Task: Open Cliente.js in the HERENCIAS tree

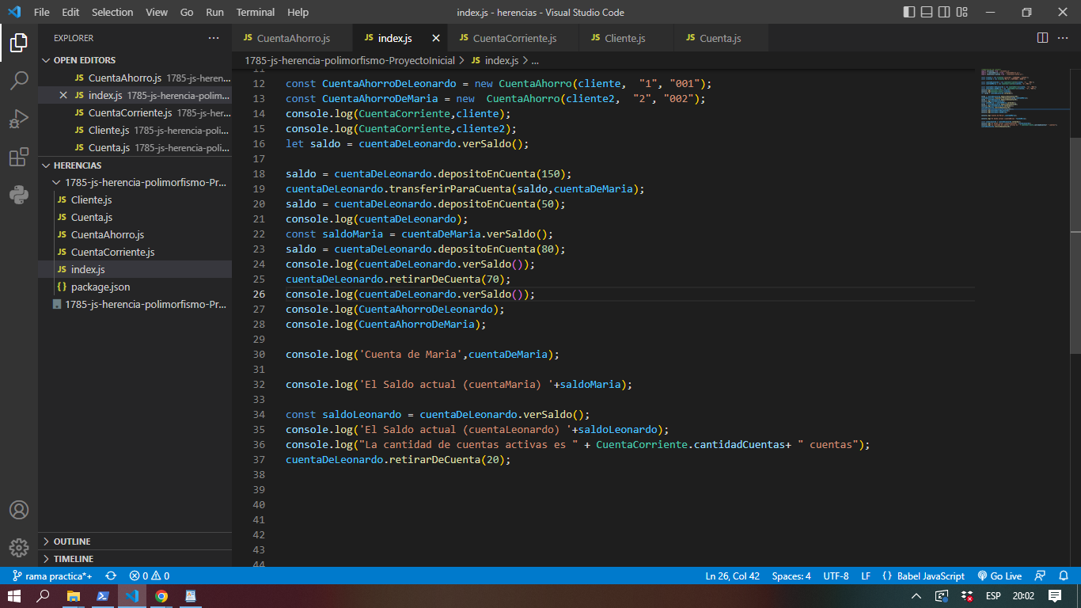Action: (135, 199)
